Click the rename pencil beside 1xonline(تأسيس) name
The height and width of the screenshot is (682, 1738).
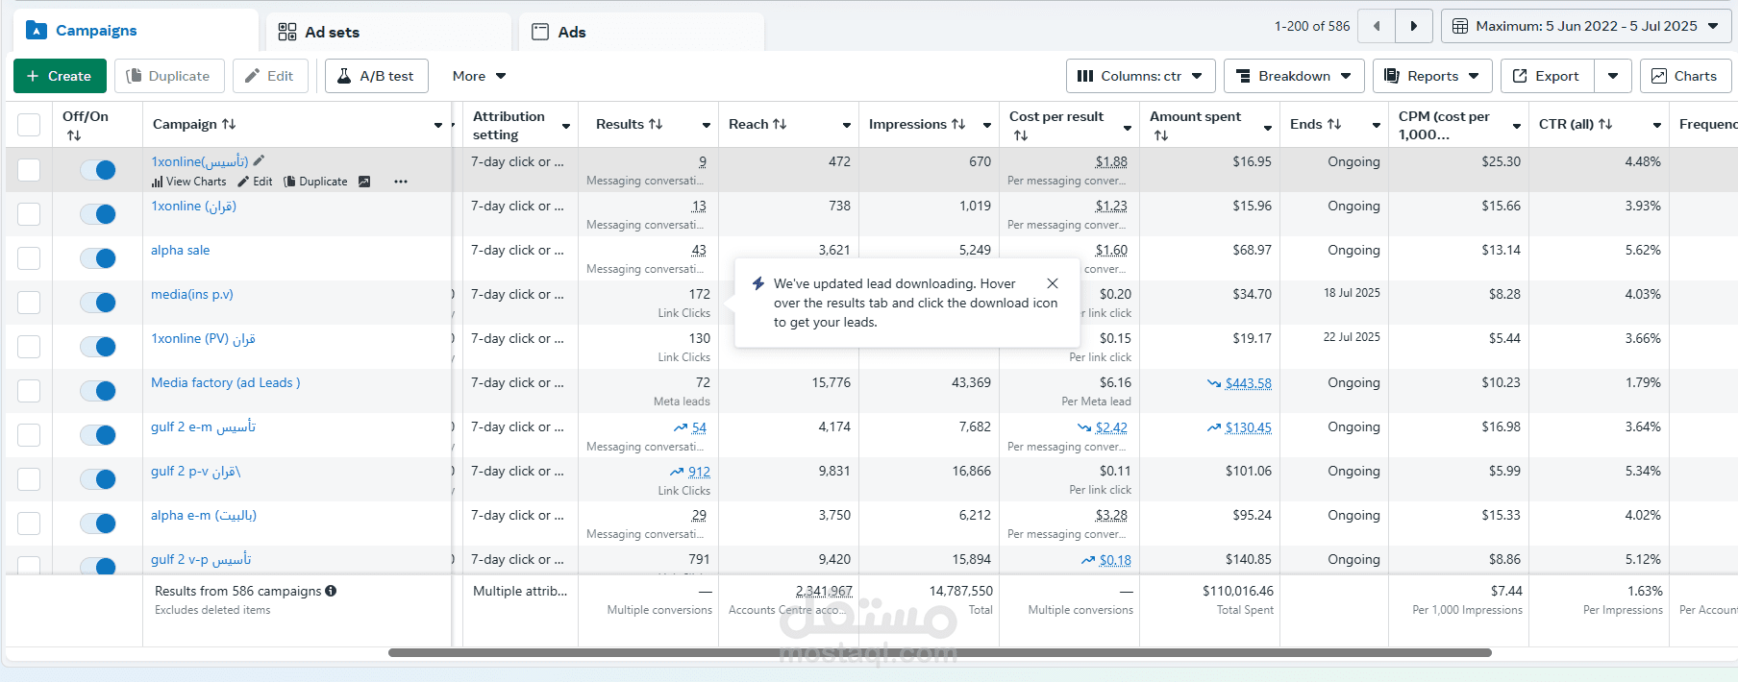(x=259, y=161)
